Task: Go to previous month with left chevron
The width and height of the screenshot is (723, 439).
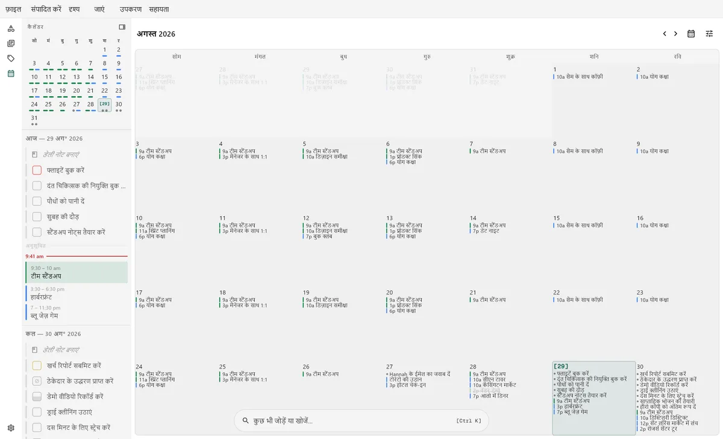Action: pos(665,34)
